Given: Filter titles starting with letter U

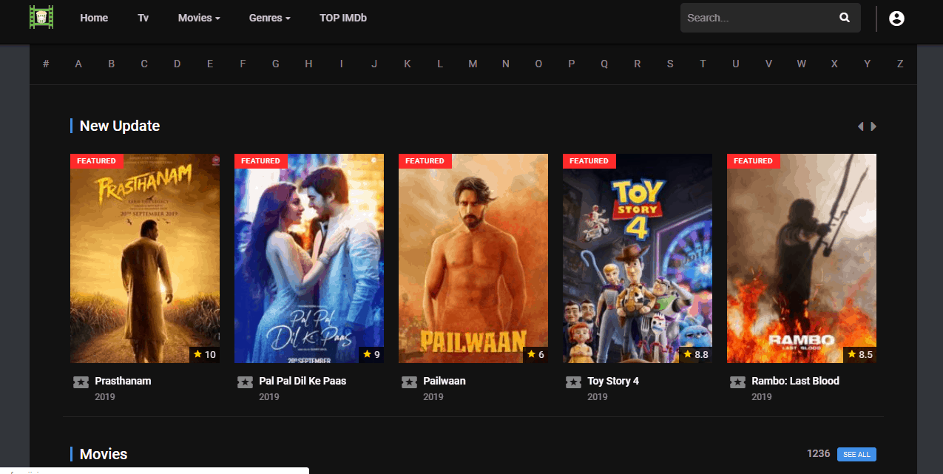Looking at the screenshot, I should (736, 64).
